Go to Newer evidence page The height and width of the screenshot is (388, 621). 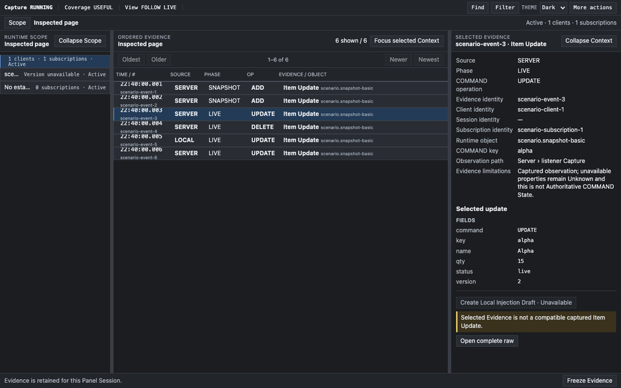398,59
